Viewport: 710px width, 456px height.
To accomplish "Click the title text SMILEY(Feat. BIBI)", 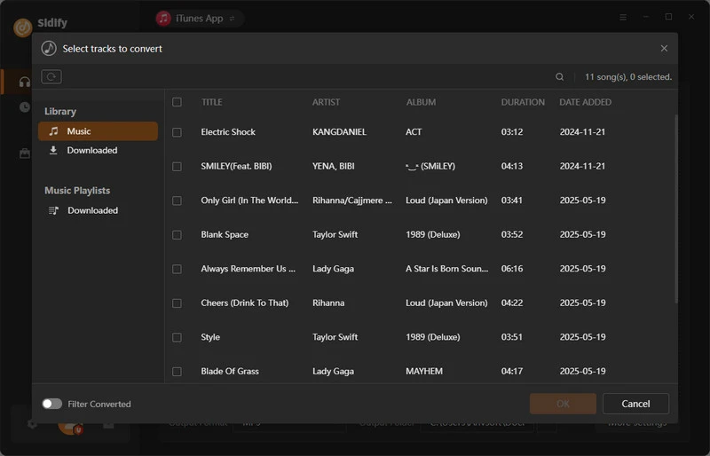I will [236, 166].
